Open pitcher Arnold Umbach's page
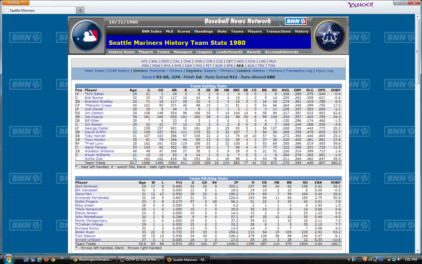The width and height of the screenshot is (422, 264). click(88, 240)
